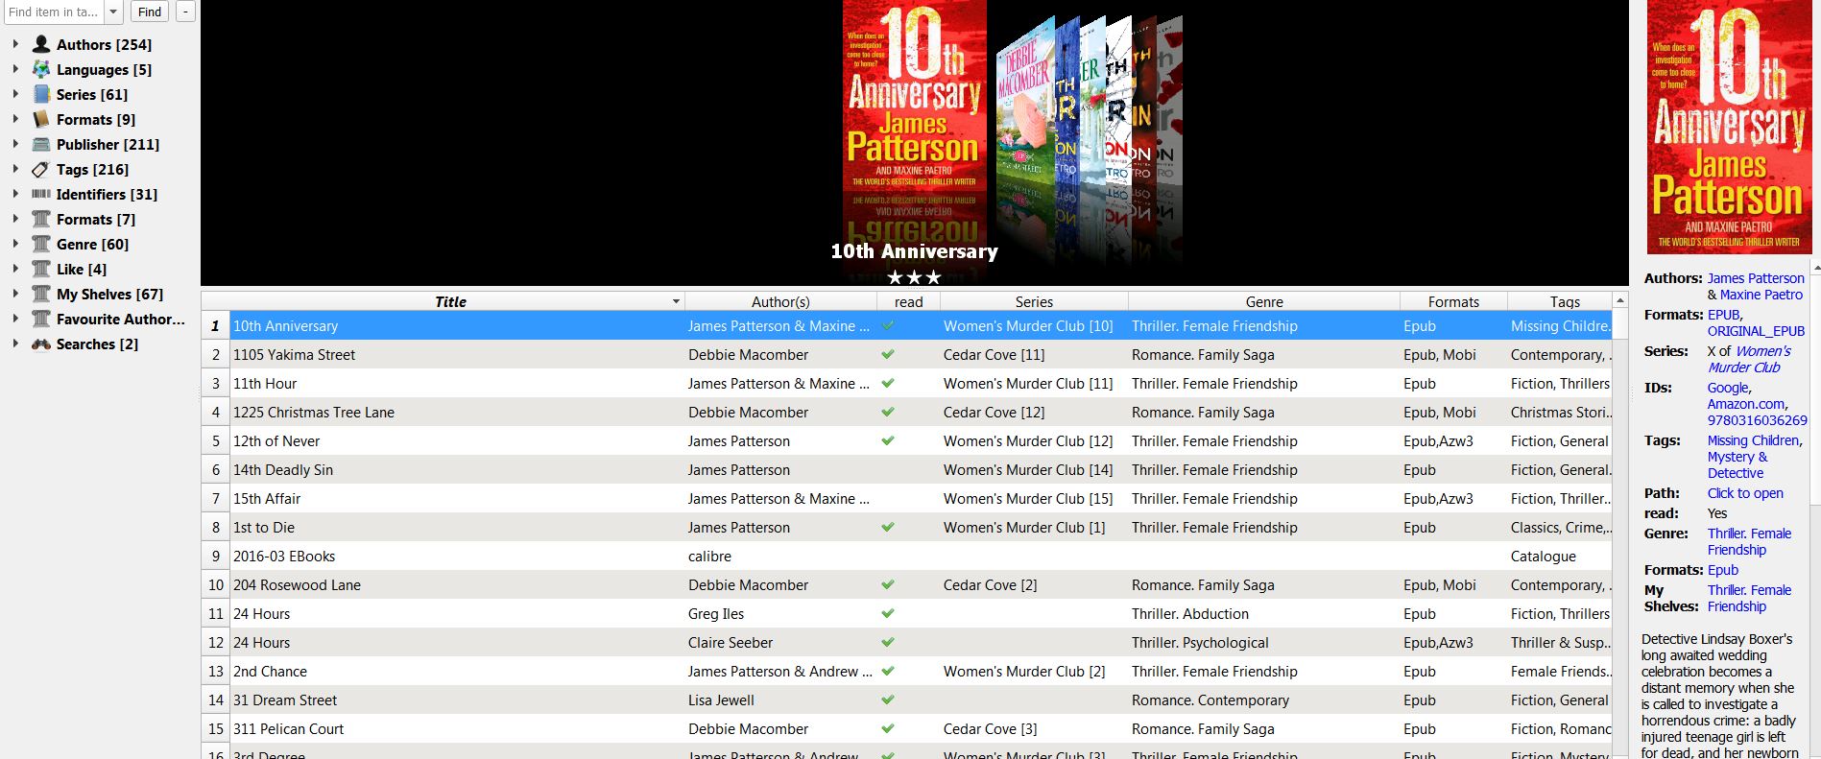Expand the Tags [216] category

click(15, 169)
